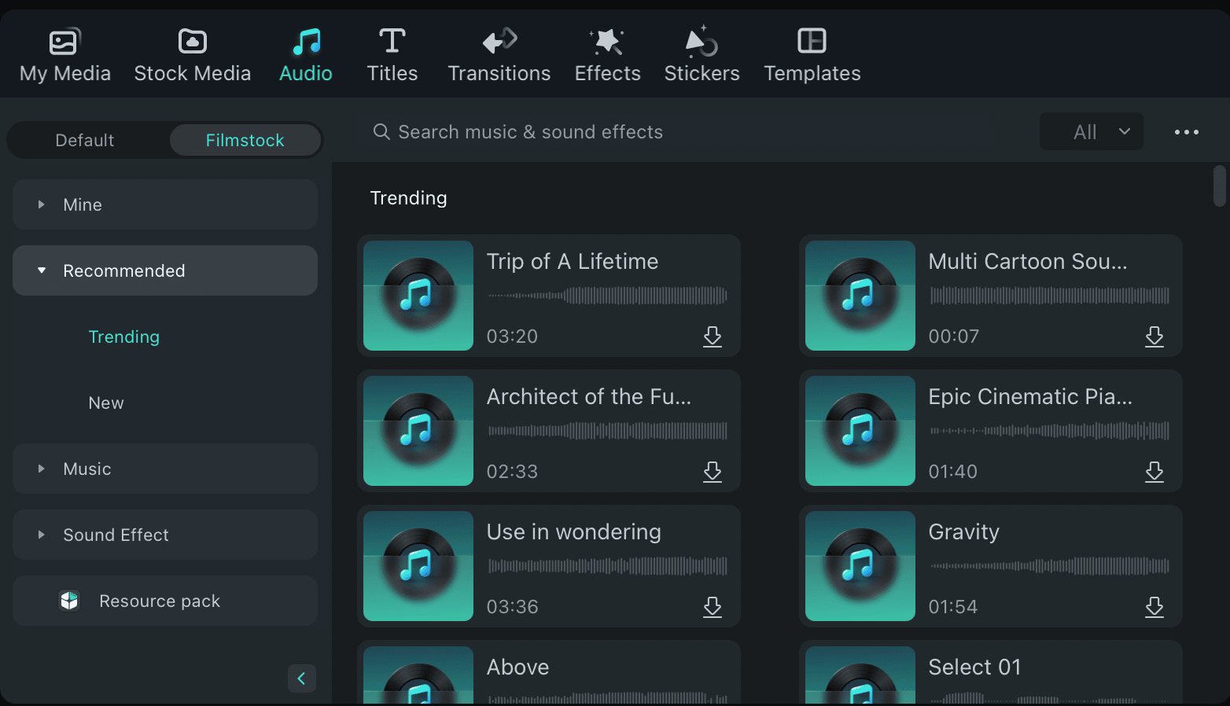Open the All filter dropdown

[x=1092, y=132]
